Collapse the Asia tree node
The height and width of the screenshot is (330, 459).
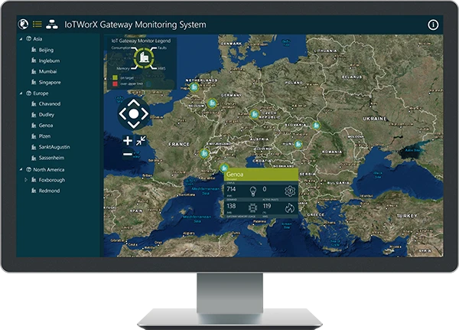tap(20, 39)
